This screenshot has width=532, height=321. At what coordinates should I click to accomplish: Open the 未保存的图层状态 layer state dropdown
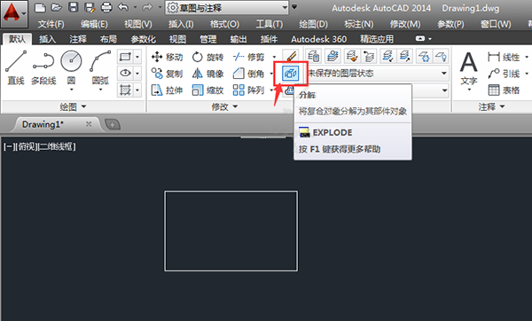377,74
